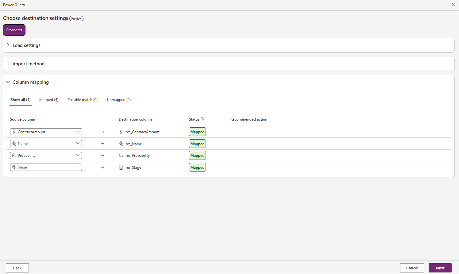Click Mapped status for res_ContractAmount
The height and width of the screenshot is (274, 459).
point(197,132)
